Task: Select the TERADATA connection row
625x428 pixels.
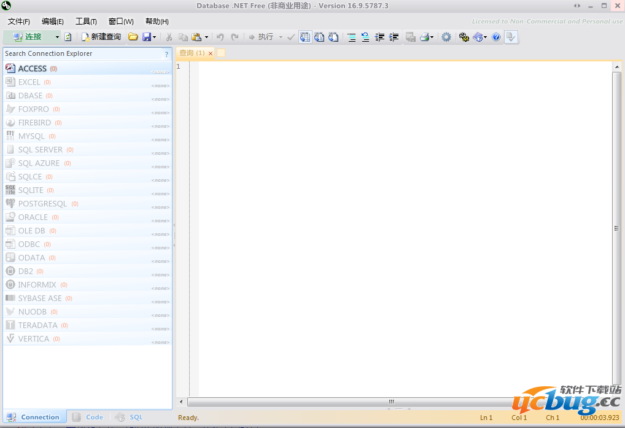Action: pyautogui.click(x=88, y=325)
